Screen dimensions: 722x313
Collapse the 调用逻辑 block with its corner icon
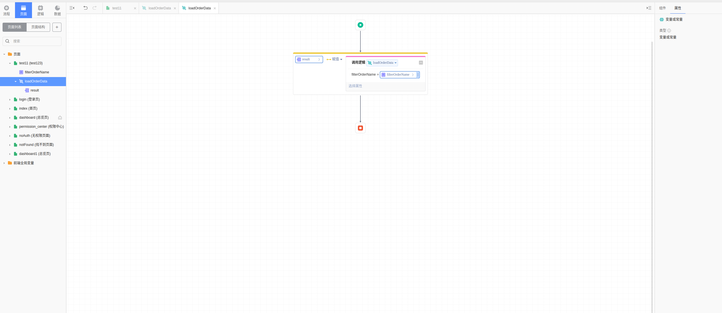421,63
